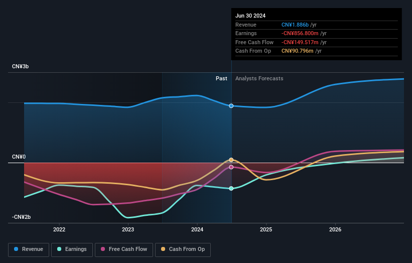Click the CN¥1.886b revenue value
Viewport: 412px width, 263px height.
point(295,25)
